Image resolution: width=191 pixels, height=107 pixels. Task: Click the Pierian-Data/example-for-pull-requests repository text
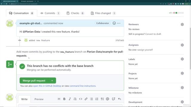[x=70, y=53]
